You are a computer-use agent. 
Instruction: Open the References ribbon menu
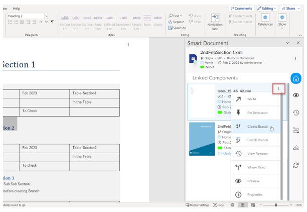265,22
